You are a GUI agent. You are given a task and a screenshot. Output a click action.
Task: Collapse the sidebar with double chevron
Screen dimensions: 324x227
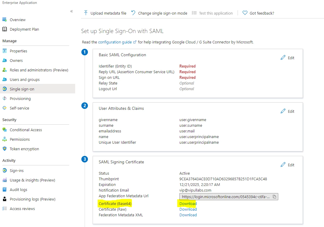[x=72, y=11]
